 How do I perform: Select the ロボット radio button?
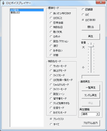(51, 37)
